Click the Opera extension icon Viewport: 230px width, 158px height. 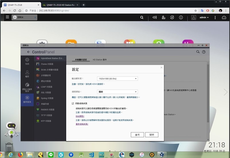[x=208, y=11]
